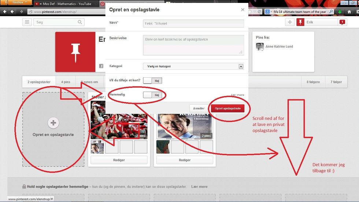Click the lock icon beside Hold nogle opslagstavler
359x202 pixels.
coord(24,187)
